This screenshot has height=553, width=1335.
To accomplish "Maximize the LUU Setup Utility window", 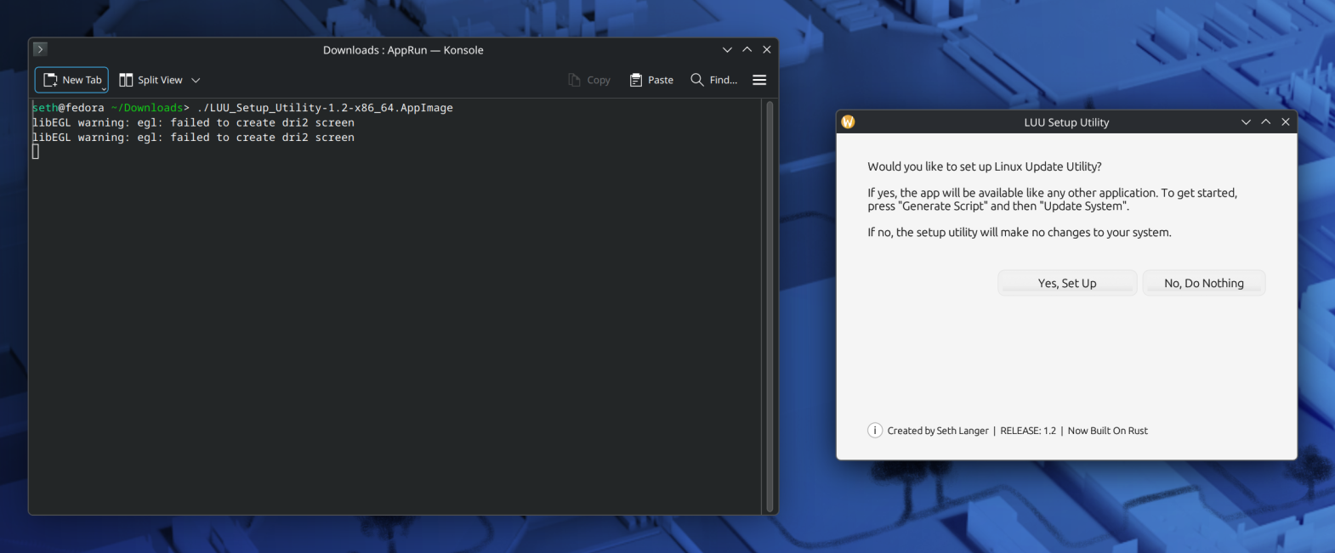I will tap(1265, 122).
